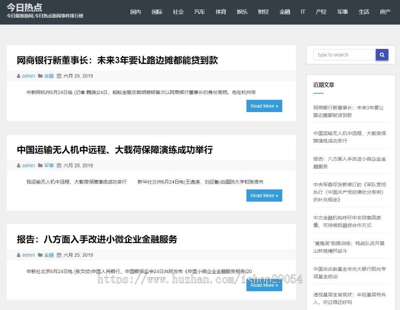
Task: Select the 房产 navigation item
Action: [385, 12]
